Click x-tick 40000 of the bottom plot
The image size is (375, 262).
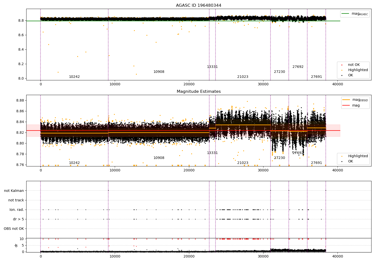(337, 256)
